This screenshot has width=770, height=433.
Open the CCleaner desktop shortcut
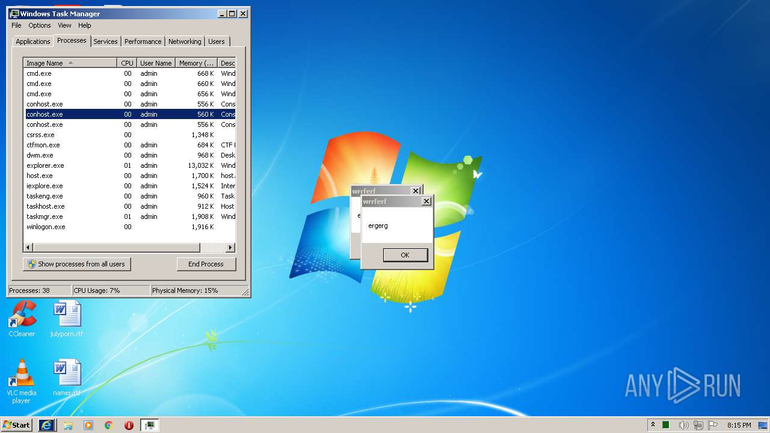[x=22, y=319]
